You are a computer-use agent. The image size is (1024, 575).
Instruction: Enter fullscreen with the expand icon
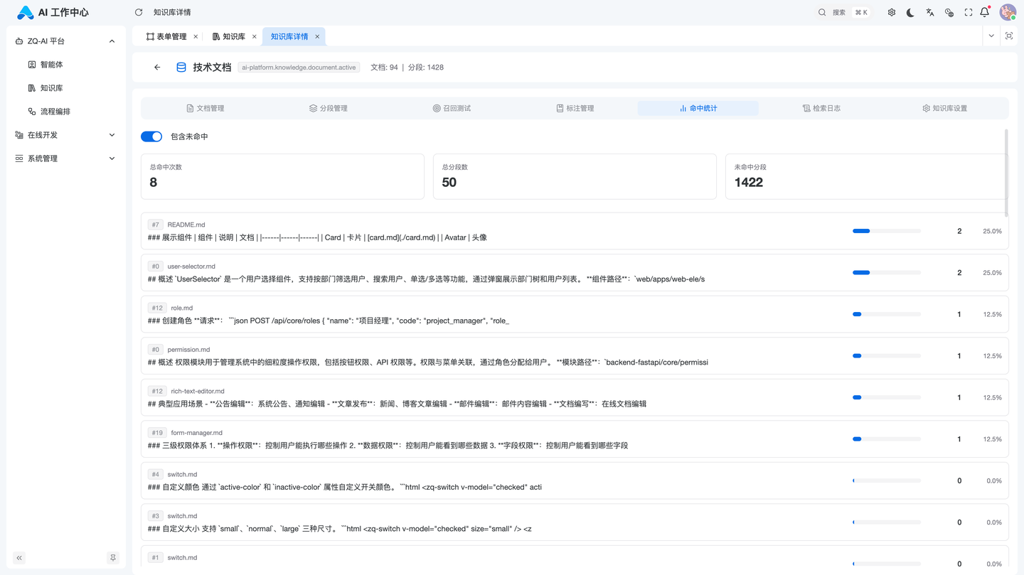[x=969, y=12]
